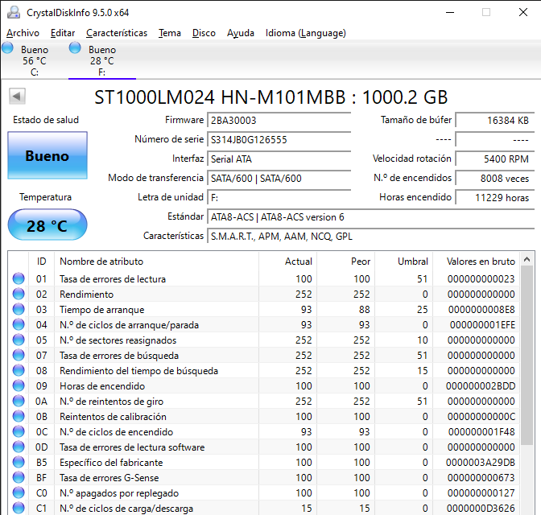Click the 28 °C temperature button
This screenshot has width=541, height=515.
click(47, 225)
